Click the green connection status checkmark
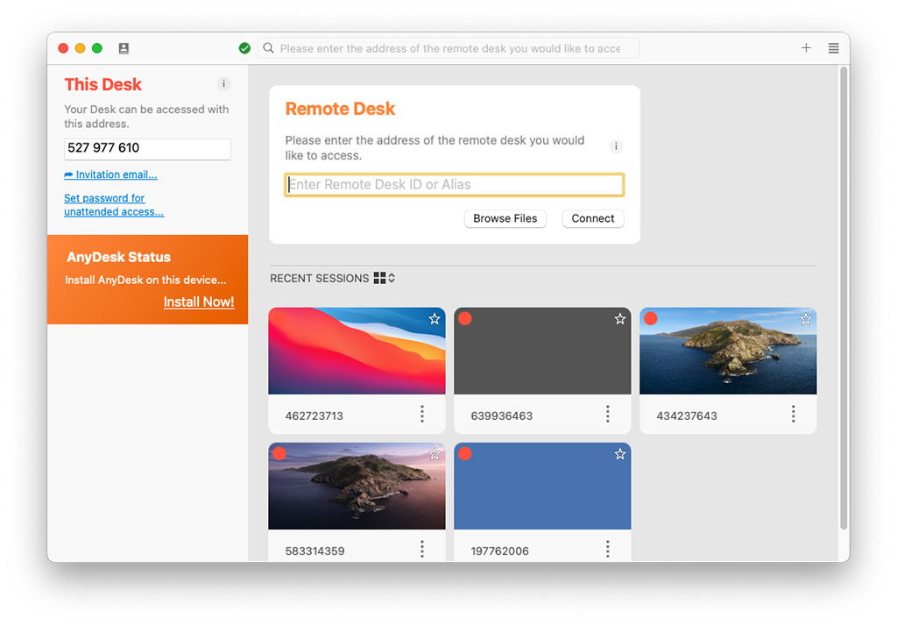 pos(245,48)
